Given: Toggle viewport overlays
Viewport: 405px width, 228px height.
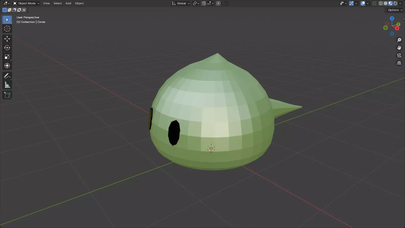Looking at the screenshot, I should 363,3.
